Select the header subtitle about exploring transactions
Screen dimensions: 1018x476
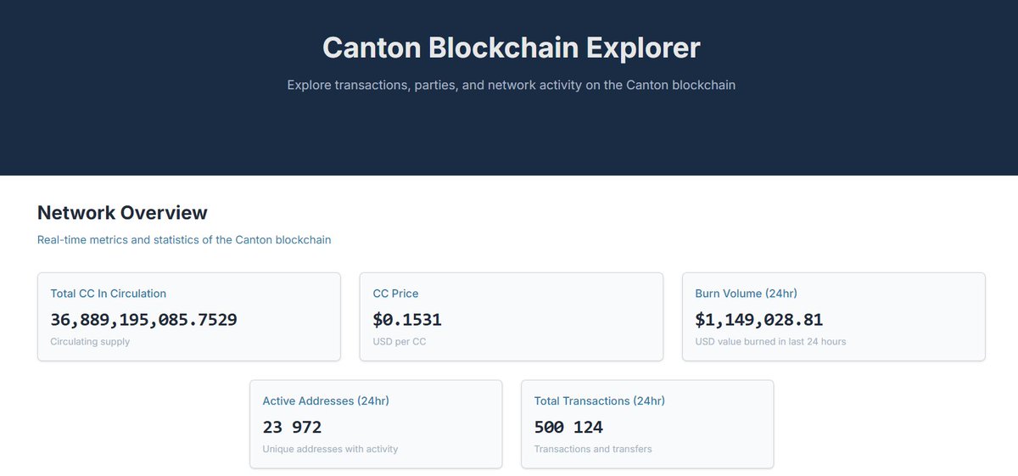click(x=512, y=85)
